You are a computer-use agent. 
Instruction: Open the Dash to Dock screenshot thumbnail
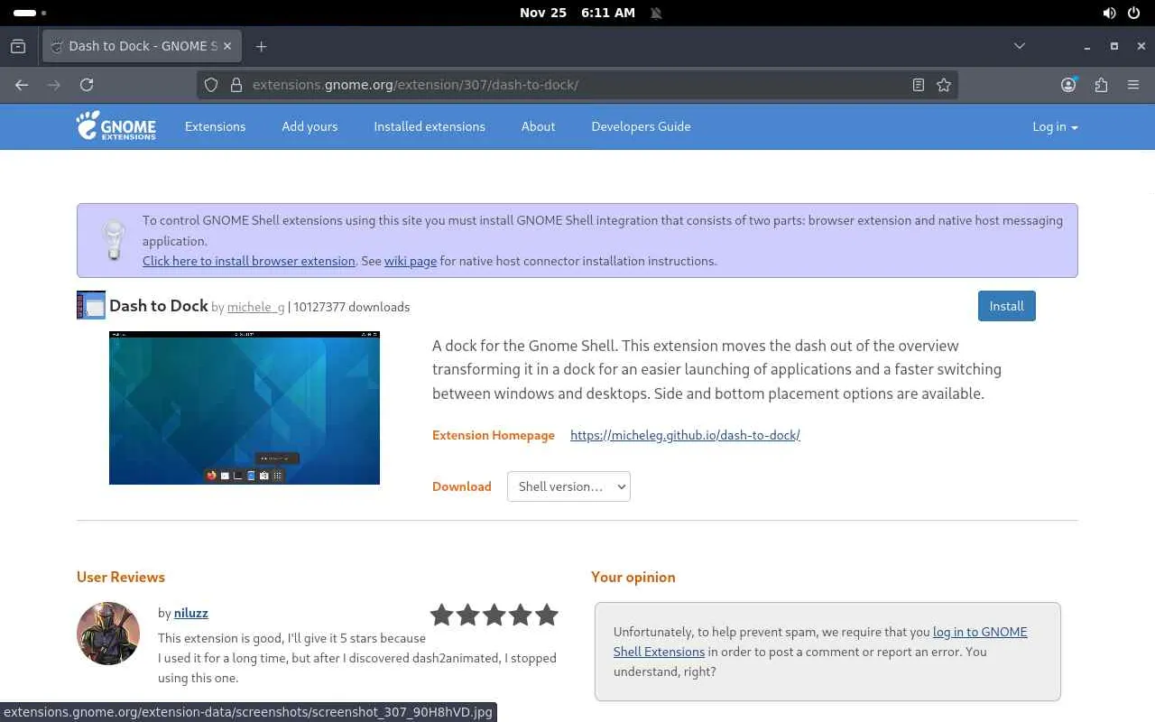(x=245, y=408)
